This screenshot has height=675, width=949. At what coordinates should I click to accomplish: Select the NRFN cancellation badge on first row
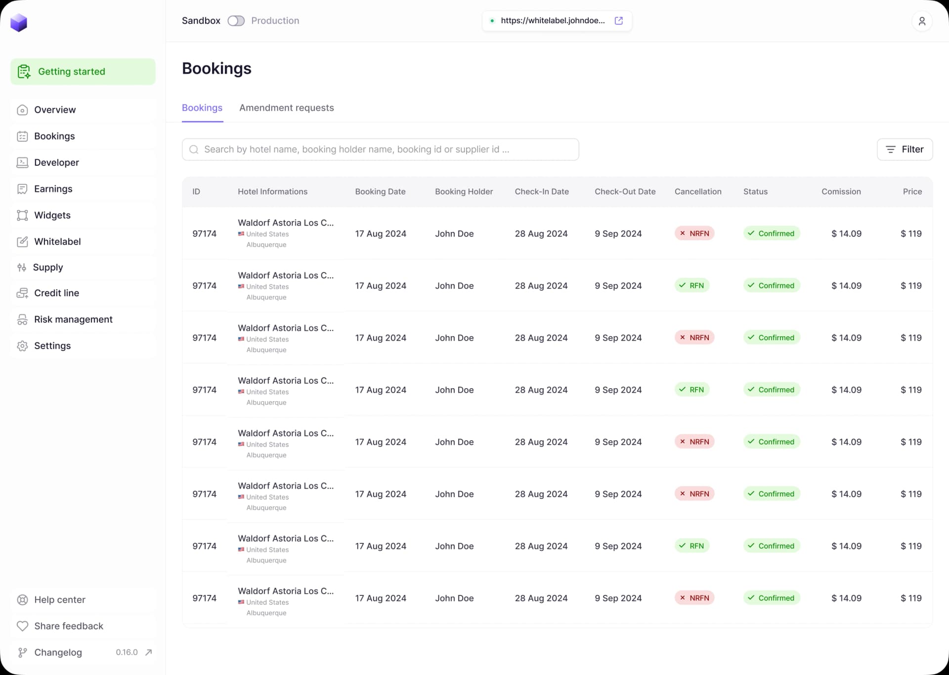(x=694, y=233)
